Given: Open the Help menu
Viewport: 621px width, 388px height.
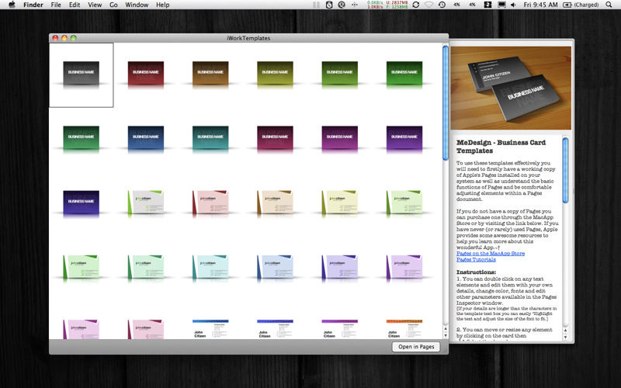Looking at the screenshot, I should point(162,5).
